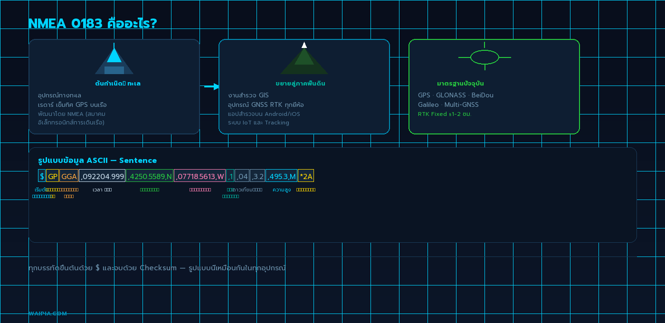This screenshot has height=323, width=665.
Task: Click the ,3.2 HDOP token
Action: [257, 176]
